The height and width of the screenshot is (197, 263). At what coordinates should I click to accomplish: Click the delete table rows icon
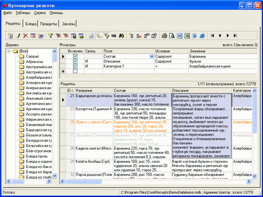tap(33, 36)
